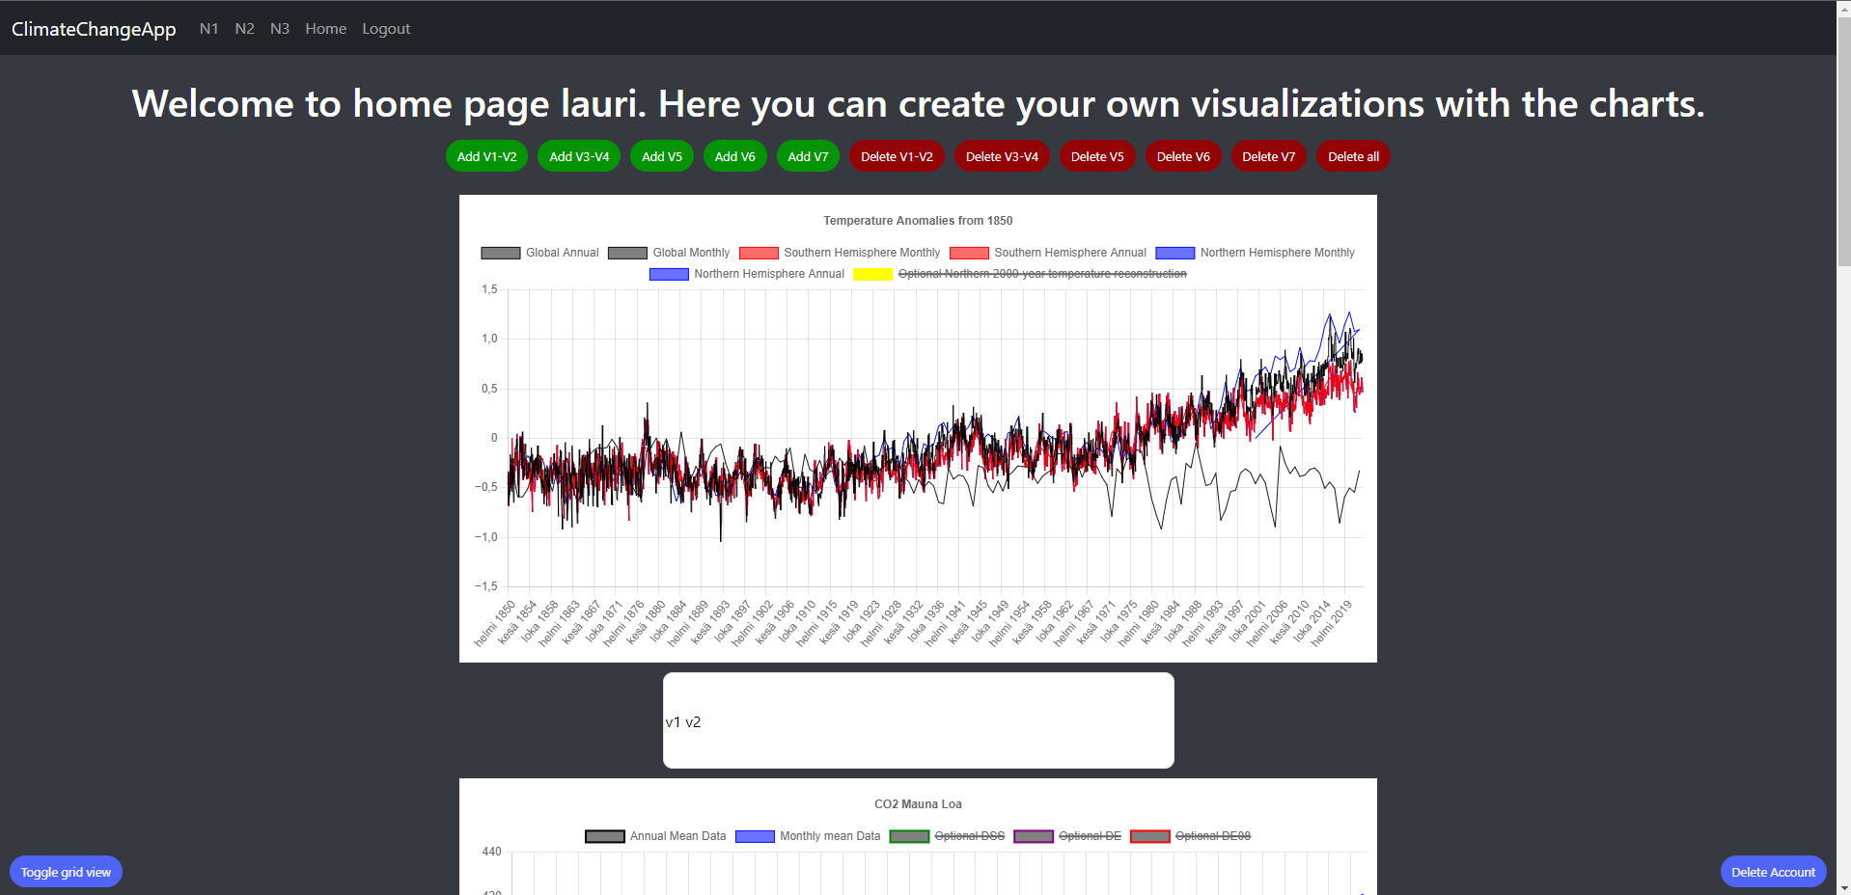Add the V6 chart
The width and height of the screenshot is (1851, 895).
pyautogui.click(x=735, y=156)
